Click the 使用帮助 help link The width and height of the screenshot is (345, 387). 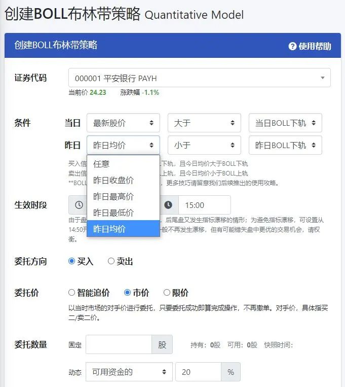click(x=315, y=46)
